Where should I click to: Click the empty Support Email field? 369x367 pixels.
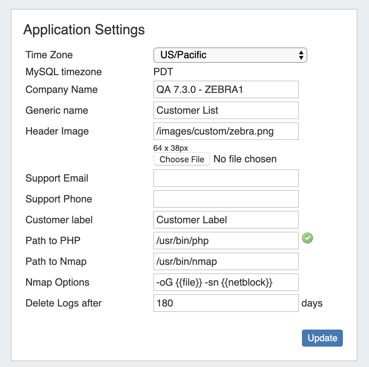pos(226,178)
